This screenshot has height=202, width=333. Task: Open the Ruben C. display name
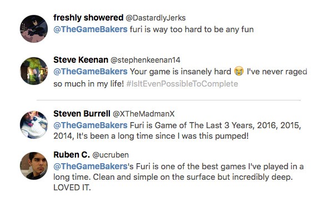coord(72,155)
